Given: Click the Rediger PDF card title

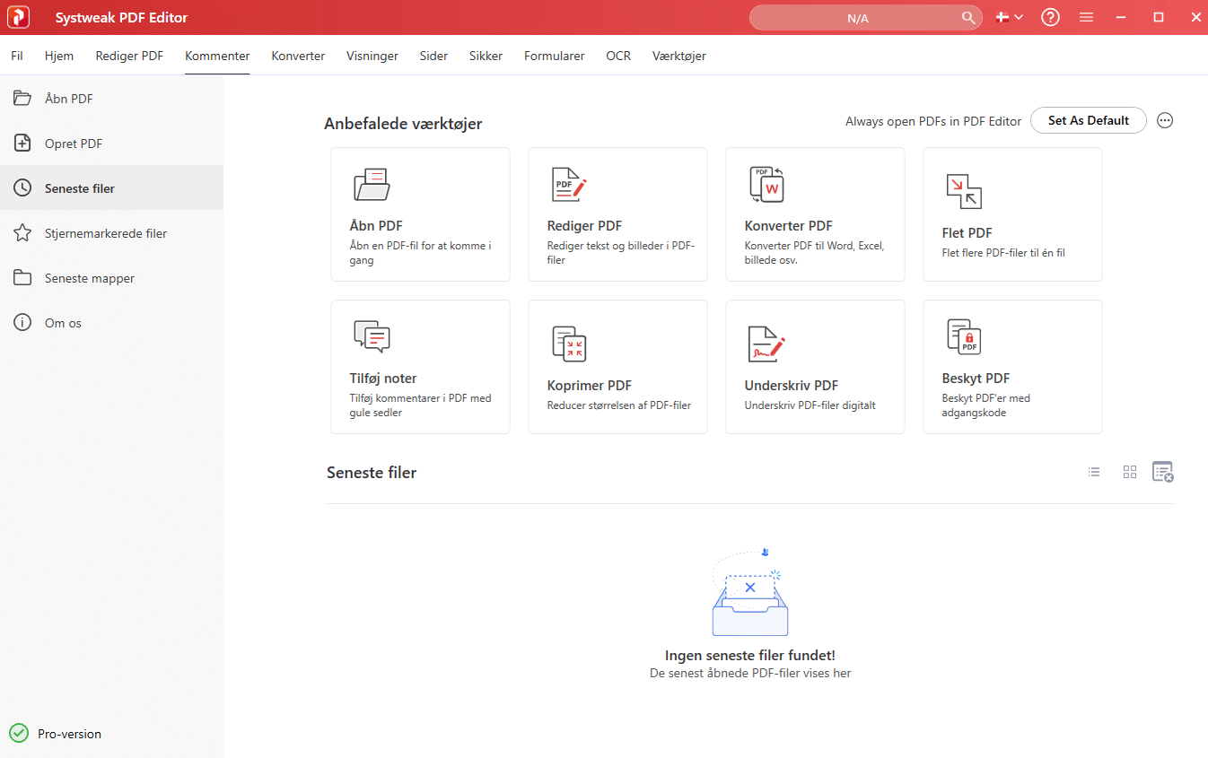Looking at the screenshot, I should [x=584, y=226].
